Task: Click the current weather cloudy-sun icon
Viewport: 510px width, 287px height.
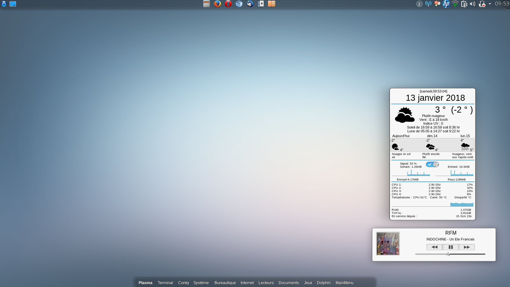Action: (405, 115)
